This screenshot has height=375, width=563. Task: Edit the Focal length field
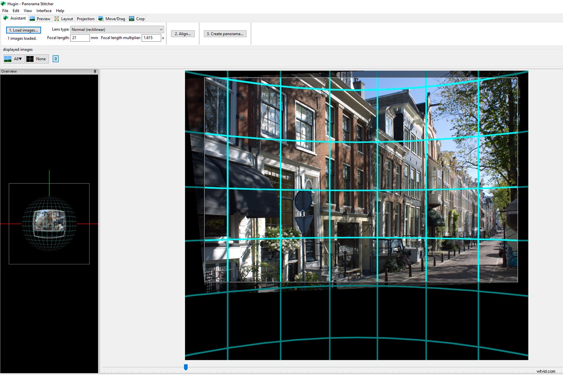[80, 37]
